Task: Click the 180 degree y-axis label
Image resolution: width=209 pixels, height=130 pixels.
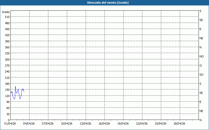Action: tap(7, 84)
